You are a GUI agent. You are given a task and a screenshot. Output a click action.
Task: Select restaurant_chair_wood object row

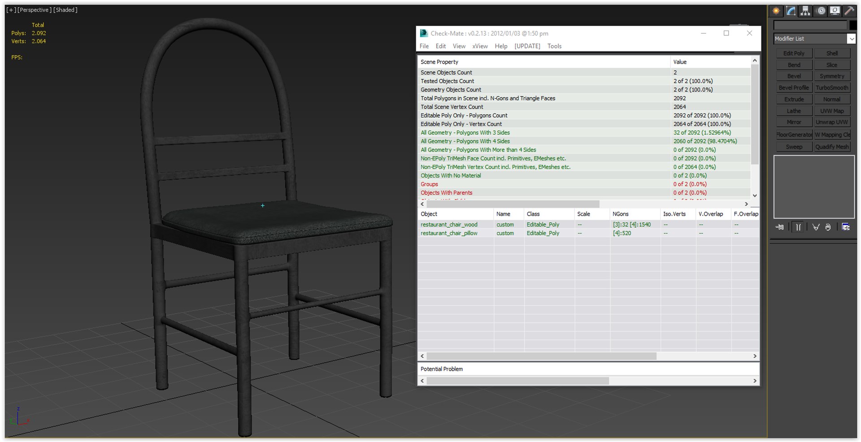tap(588, 225)
